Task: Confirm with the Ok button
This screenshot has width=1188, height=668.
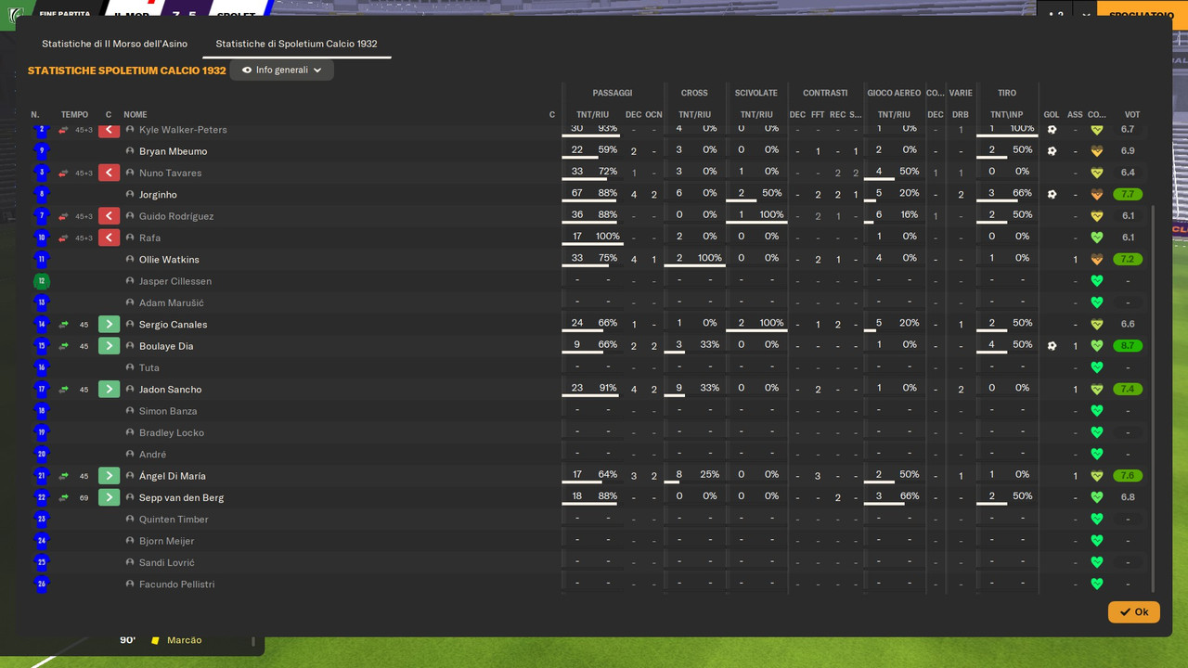Action: pyautogui.click(x=1133, y=611)
